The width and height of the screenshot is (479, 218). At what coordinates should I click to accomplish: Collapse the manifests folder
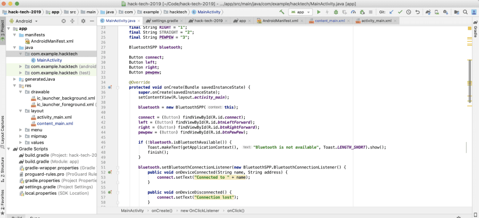15,35
